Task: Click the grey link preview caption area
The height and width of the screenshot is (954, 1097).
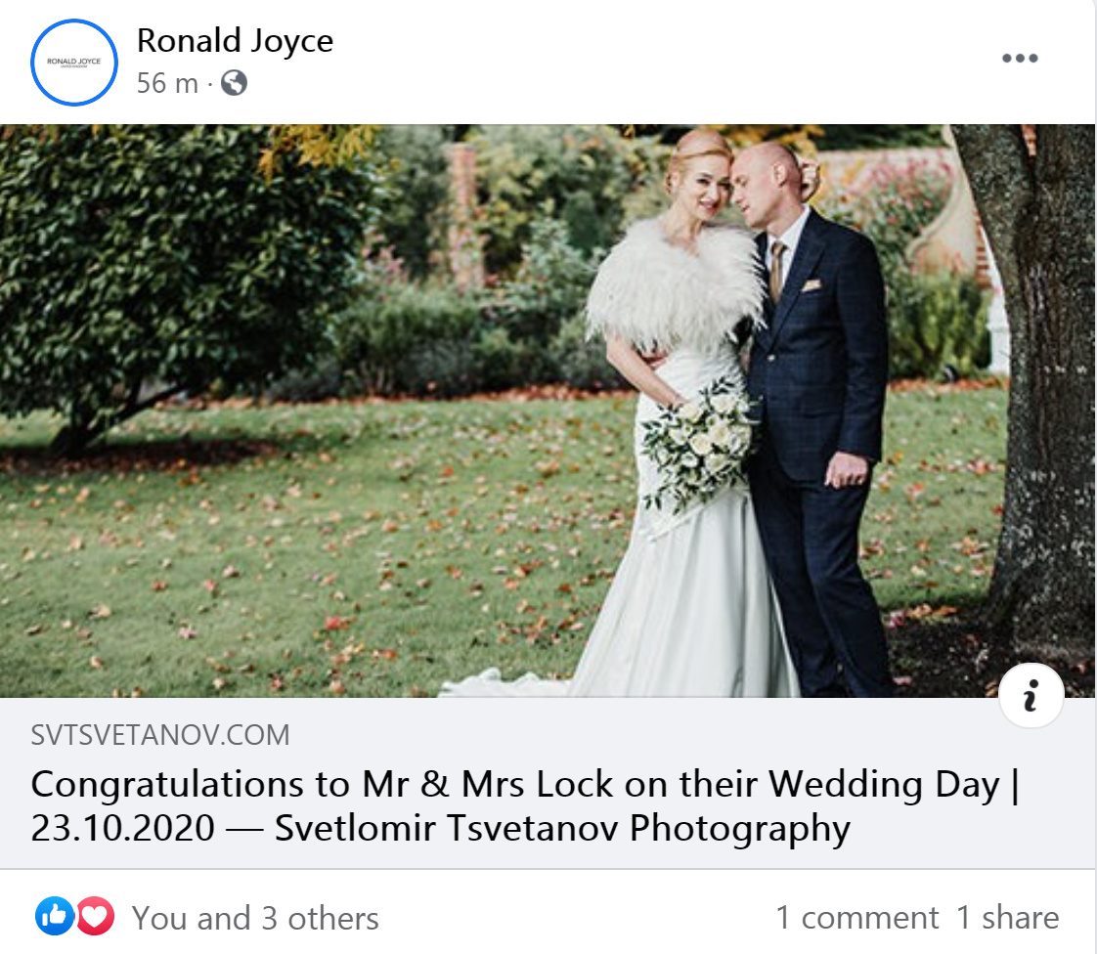Action: pos(548,783)
